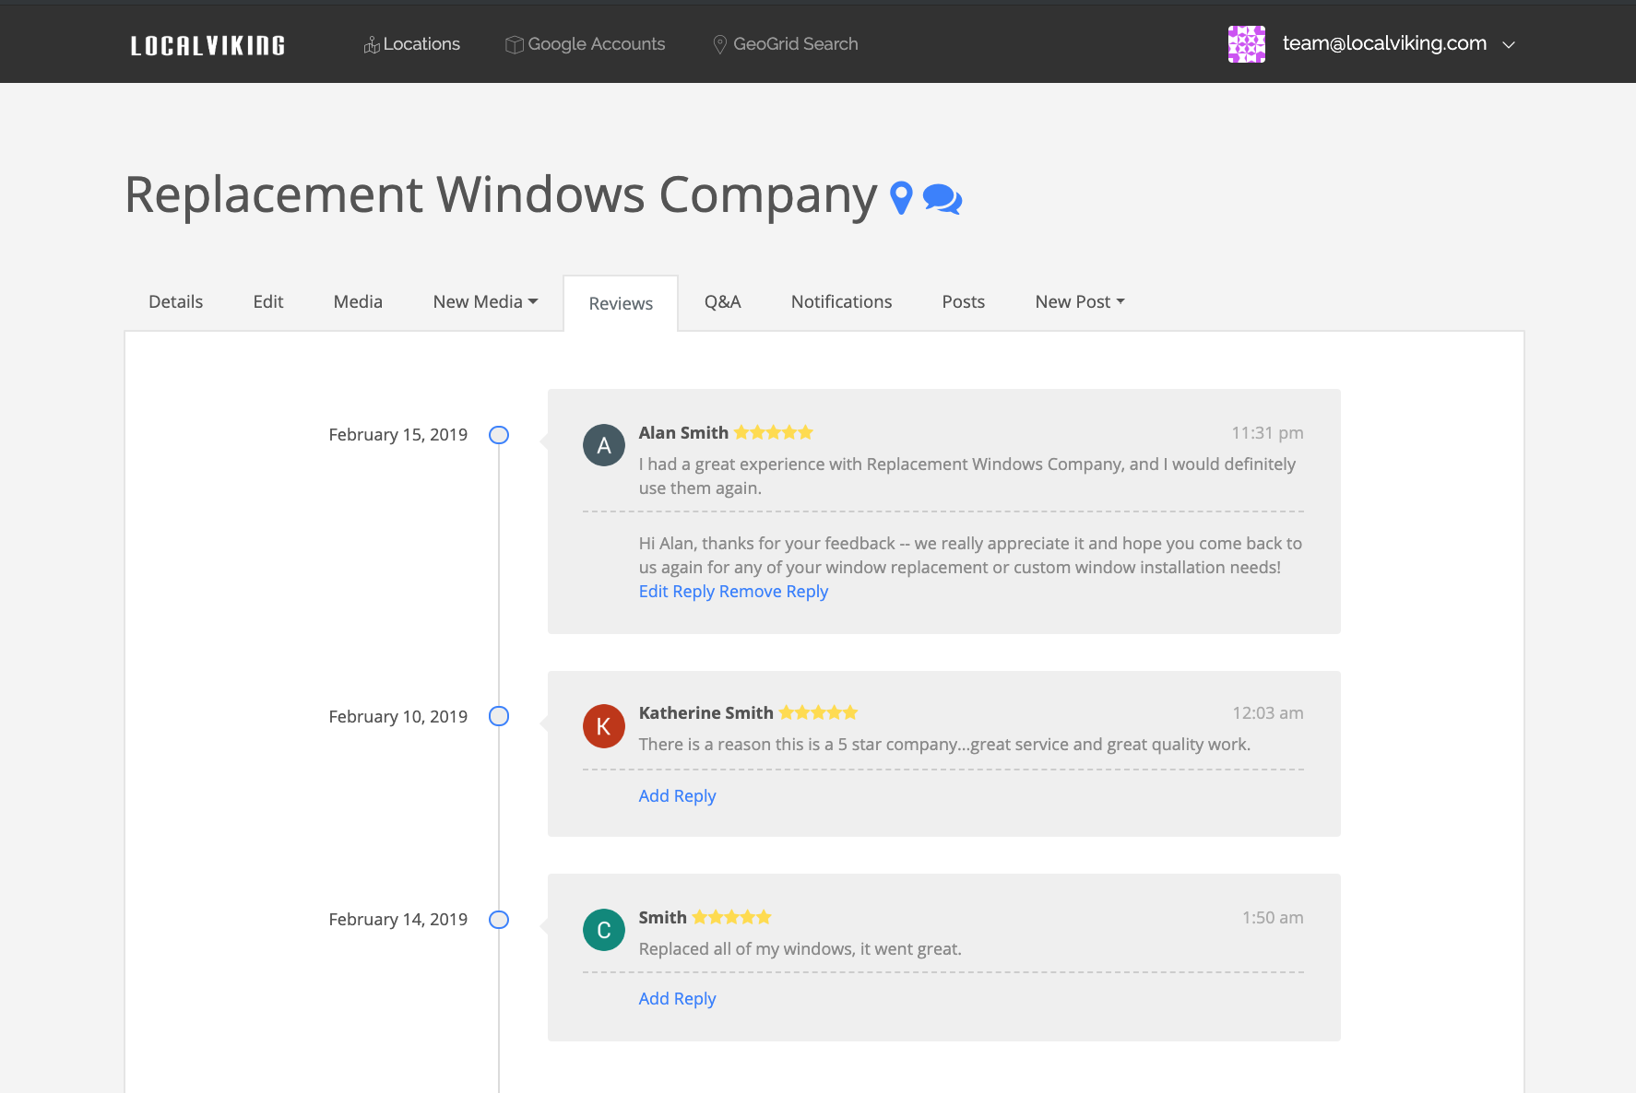
Task: Select the Google Accounts cube icon
Action: coord(513,43)
